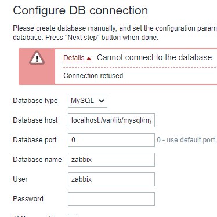Click the Database host label
Image resolution: width=217 pixels, height=217 pixels.
35,120
